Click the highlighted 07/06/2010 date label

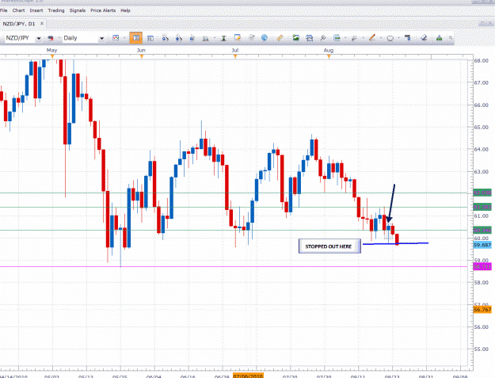(x=248, y=376)
